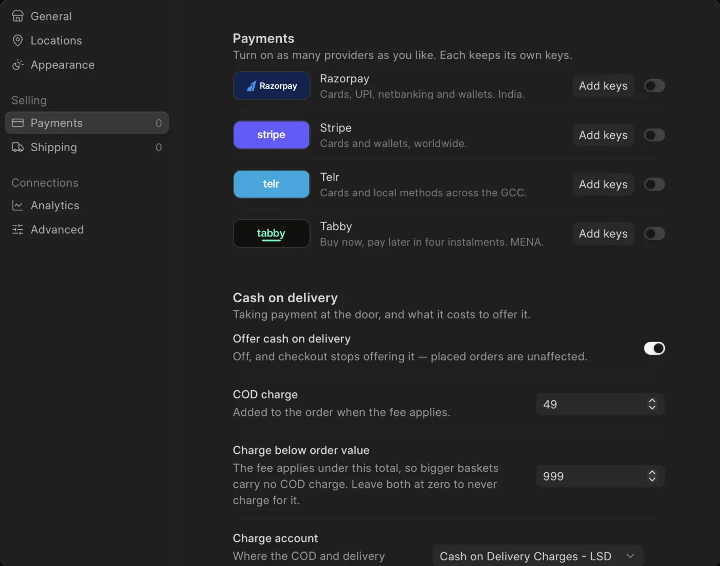Click Add keys for Razorpay

603,86
